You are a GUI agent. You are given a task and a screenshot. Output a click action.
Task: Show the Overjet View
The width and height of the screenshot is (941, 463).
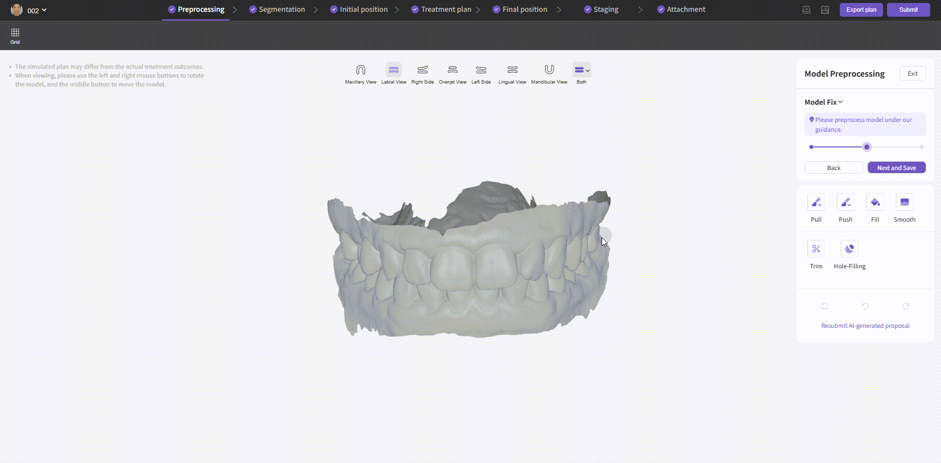coord(452,74)
